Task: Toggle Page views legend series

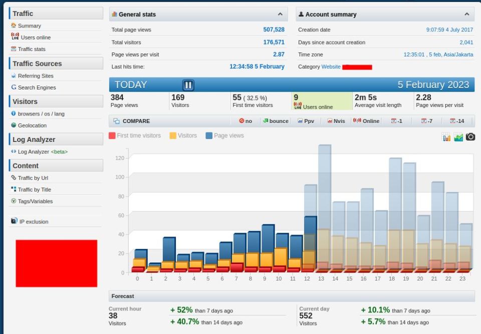Action: point(224,135)
